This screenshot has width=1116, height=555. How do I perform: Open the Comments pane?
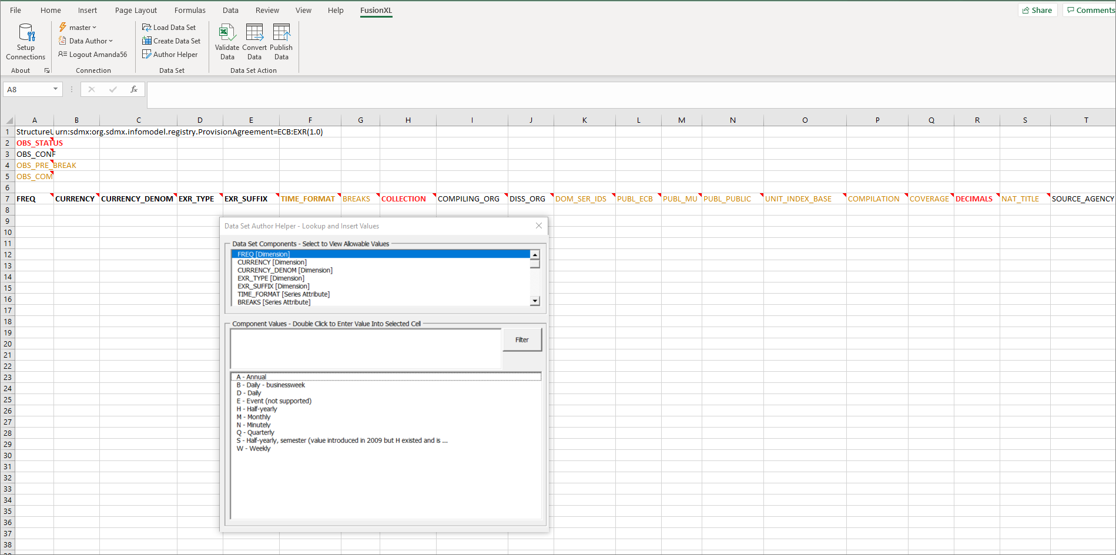point(1090,10)
